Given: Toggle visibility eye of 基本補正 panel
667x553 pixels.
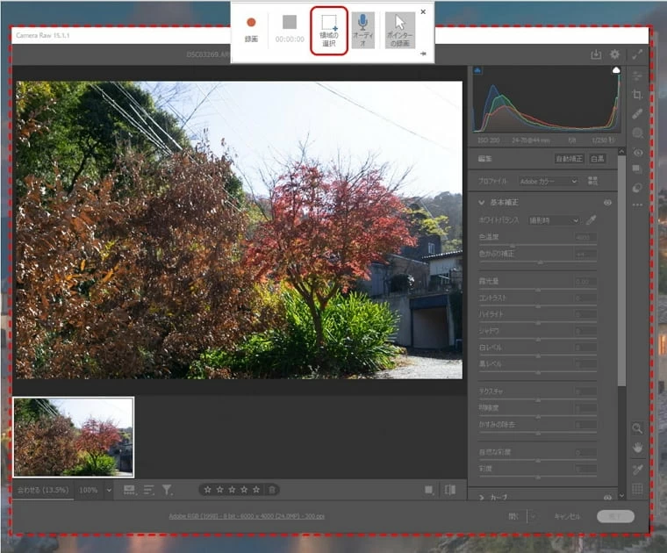Looking at the screenshot, I should tap(607, 202).
